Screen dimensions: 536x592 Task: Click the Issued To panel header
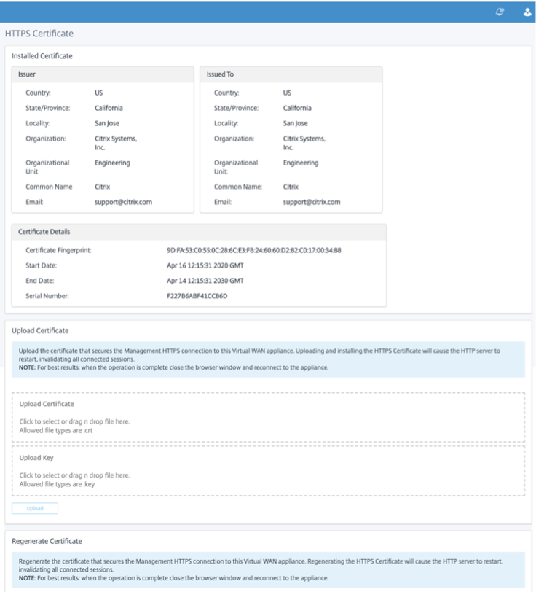[x=291, y=74]
